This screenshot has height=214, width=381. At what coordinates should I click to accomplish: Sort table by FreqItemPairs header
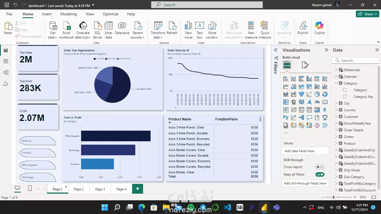(x=226, y=119)
